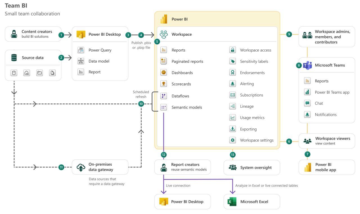This screenshot has height=214, width=360.
Task: Click the Power BI Desktop icon below Live connection
Action: coord(164,202)
